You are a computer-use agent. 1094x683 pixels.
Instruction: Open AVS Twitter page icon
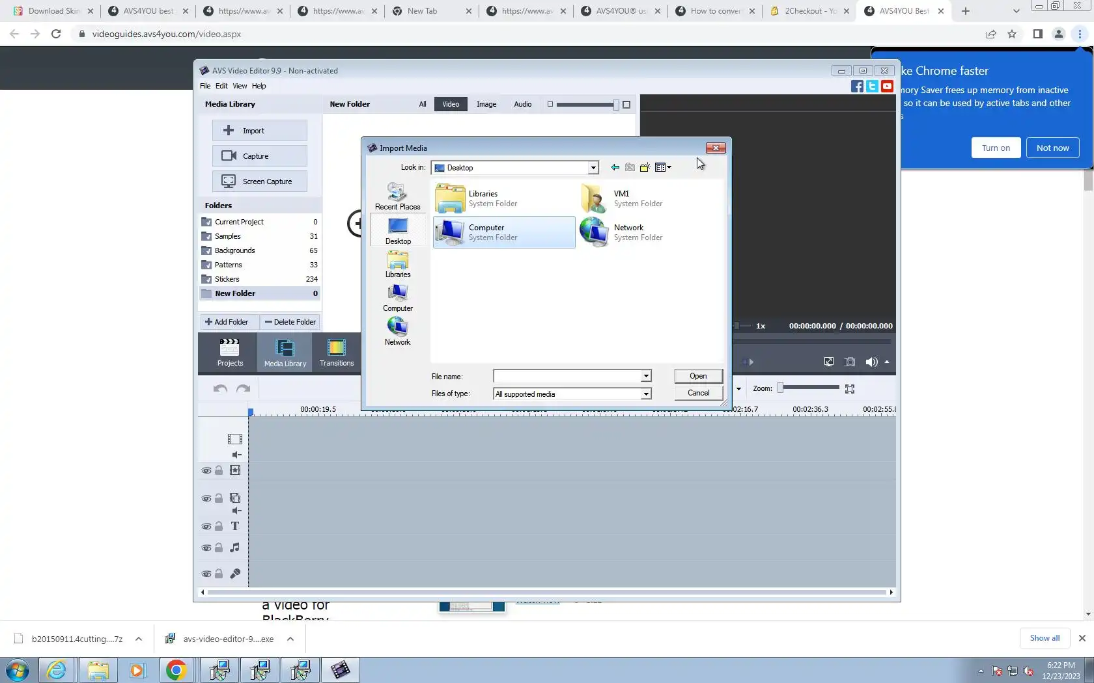[872, 87]
